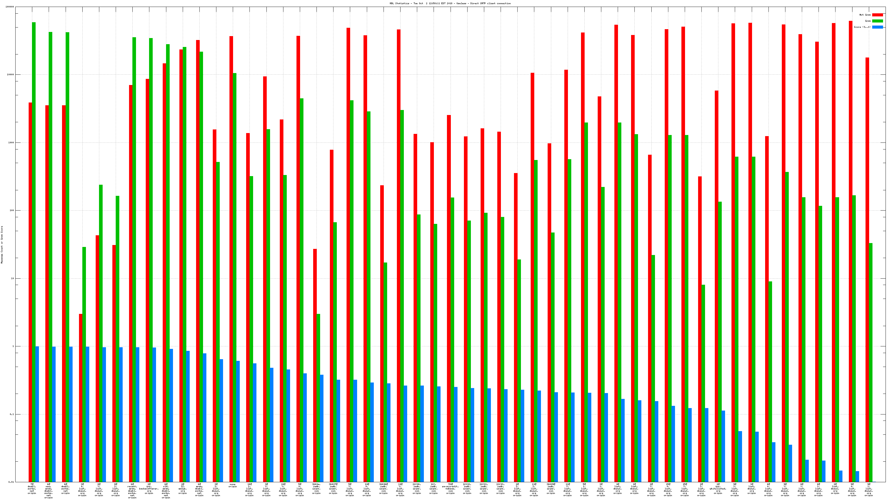Click the 1000 y-axis tick label
Screen dimensions: 890x500
point(11,143)
